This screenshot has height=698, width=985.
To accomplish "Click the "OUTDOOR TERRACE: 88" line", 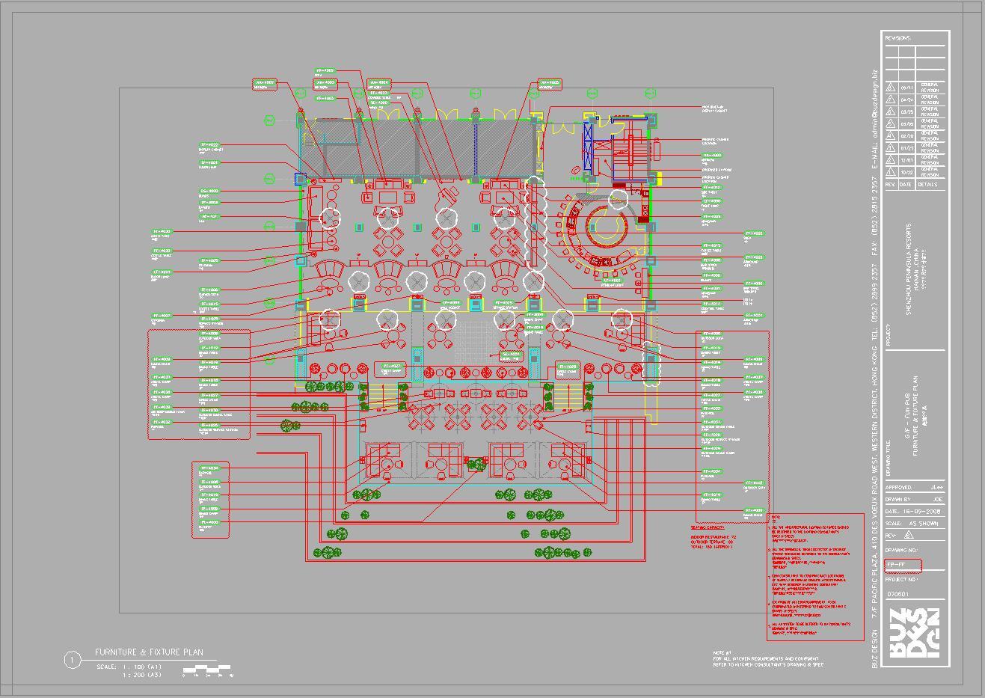I will click(x=712, y=542).
